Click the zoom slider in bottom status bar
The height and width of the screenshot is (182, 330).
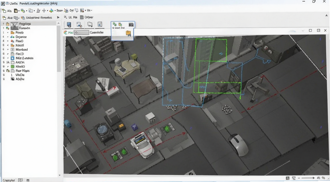pos(307,178)
